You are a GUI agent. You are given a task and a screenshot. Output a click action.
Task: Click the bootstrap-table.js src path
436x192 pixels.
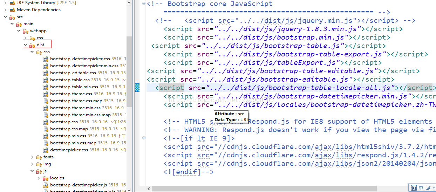(x=273, y=46)
